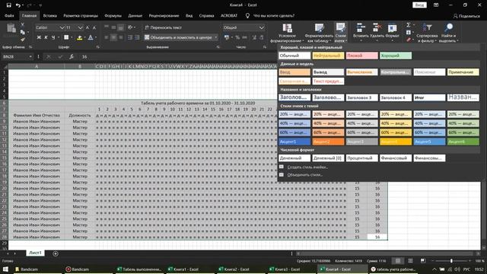Toggle Bold (Ж) formatting
Viewport: 487px width, 274px height.
[39, 37]
